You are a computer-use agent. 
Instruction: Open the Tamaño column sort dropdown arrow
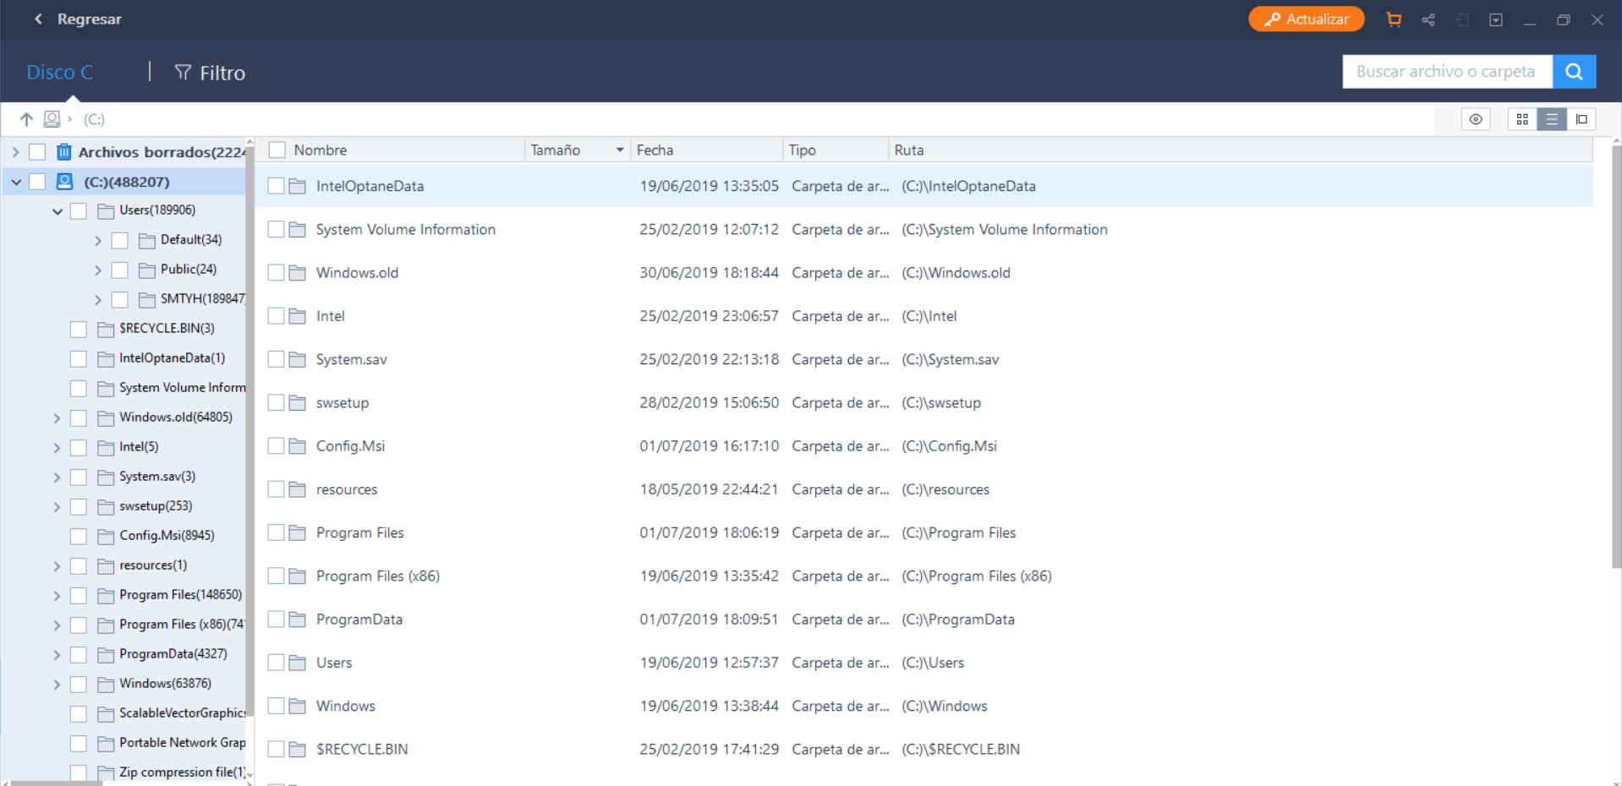(x=620, y=150)
